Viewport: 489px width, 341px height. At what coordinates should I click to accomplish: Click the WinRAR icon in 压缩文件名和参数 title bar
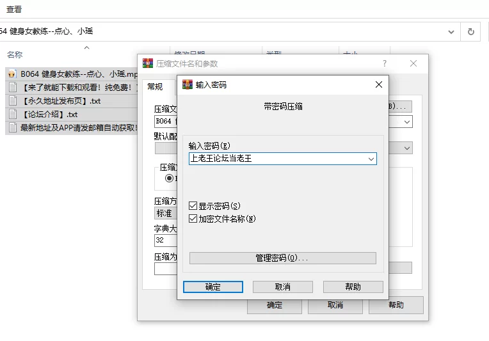pos(148,63)
